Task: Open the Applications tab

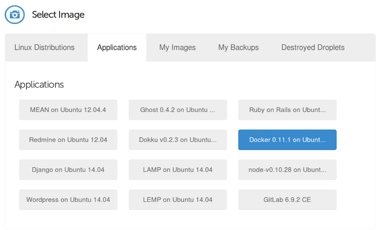Action: [x=117, y=47]
